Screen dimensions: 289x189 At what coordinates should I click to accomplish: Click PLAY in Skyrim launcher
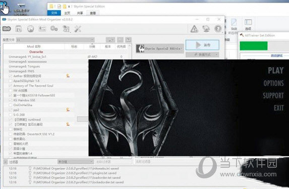coord(275,70)
